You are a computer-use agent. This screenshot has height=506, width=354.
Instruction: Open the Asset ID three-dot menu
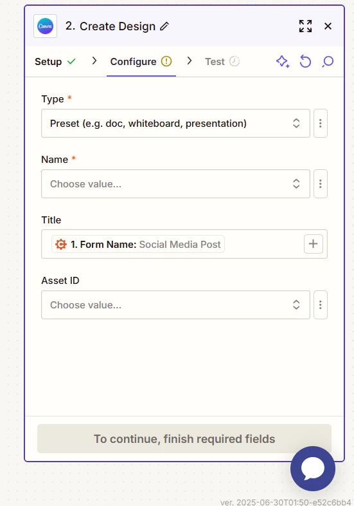(321, 305)
